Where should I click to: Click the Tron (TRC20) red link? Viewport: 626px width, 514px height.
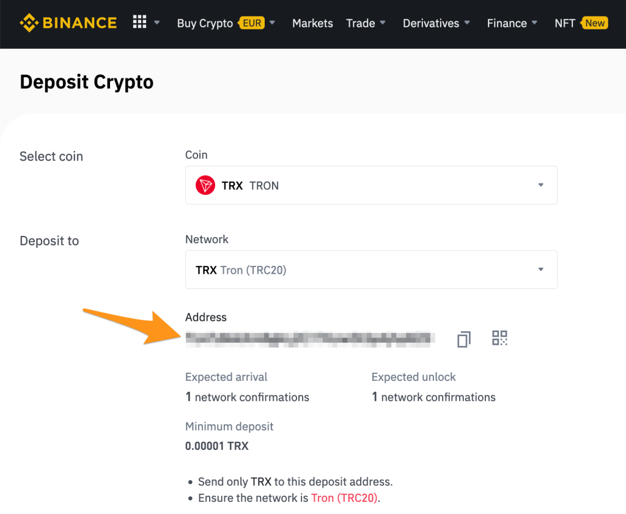click(x=345, y=497)
